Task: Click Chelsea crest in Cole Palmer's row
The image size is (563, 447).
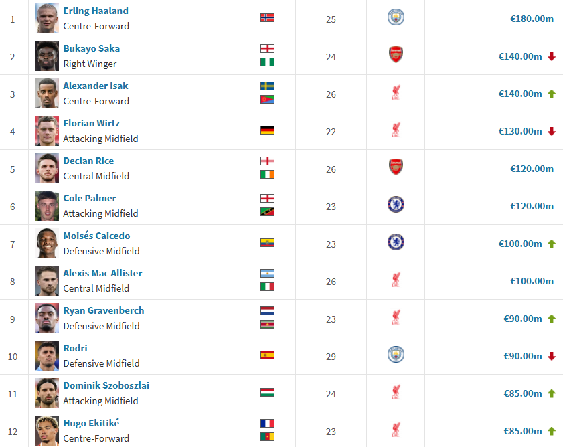Action: pyautogui.click(x=396, y=205)
